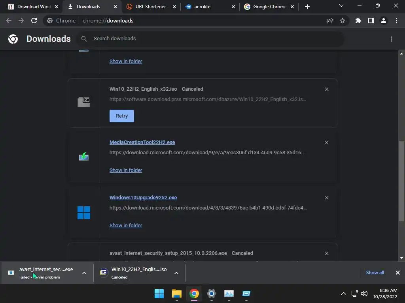Click the MediaCreationTool22H2 file icon

tap(84, 156)
